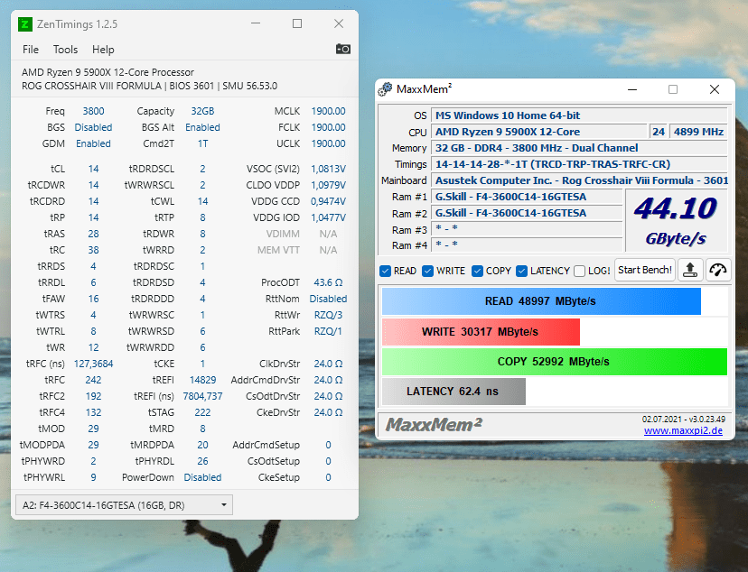Click the BGS Alt value Enabled

[202, 127]
